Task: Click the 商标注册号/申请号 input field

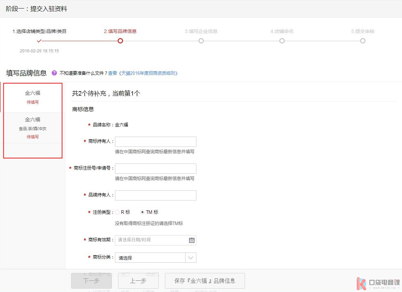Action: pyautogui.click(x=155, y=168)
